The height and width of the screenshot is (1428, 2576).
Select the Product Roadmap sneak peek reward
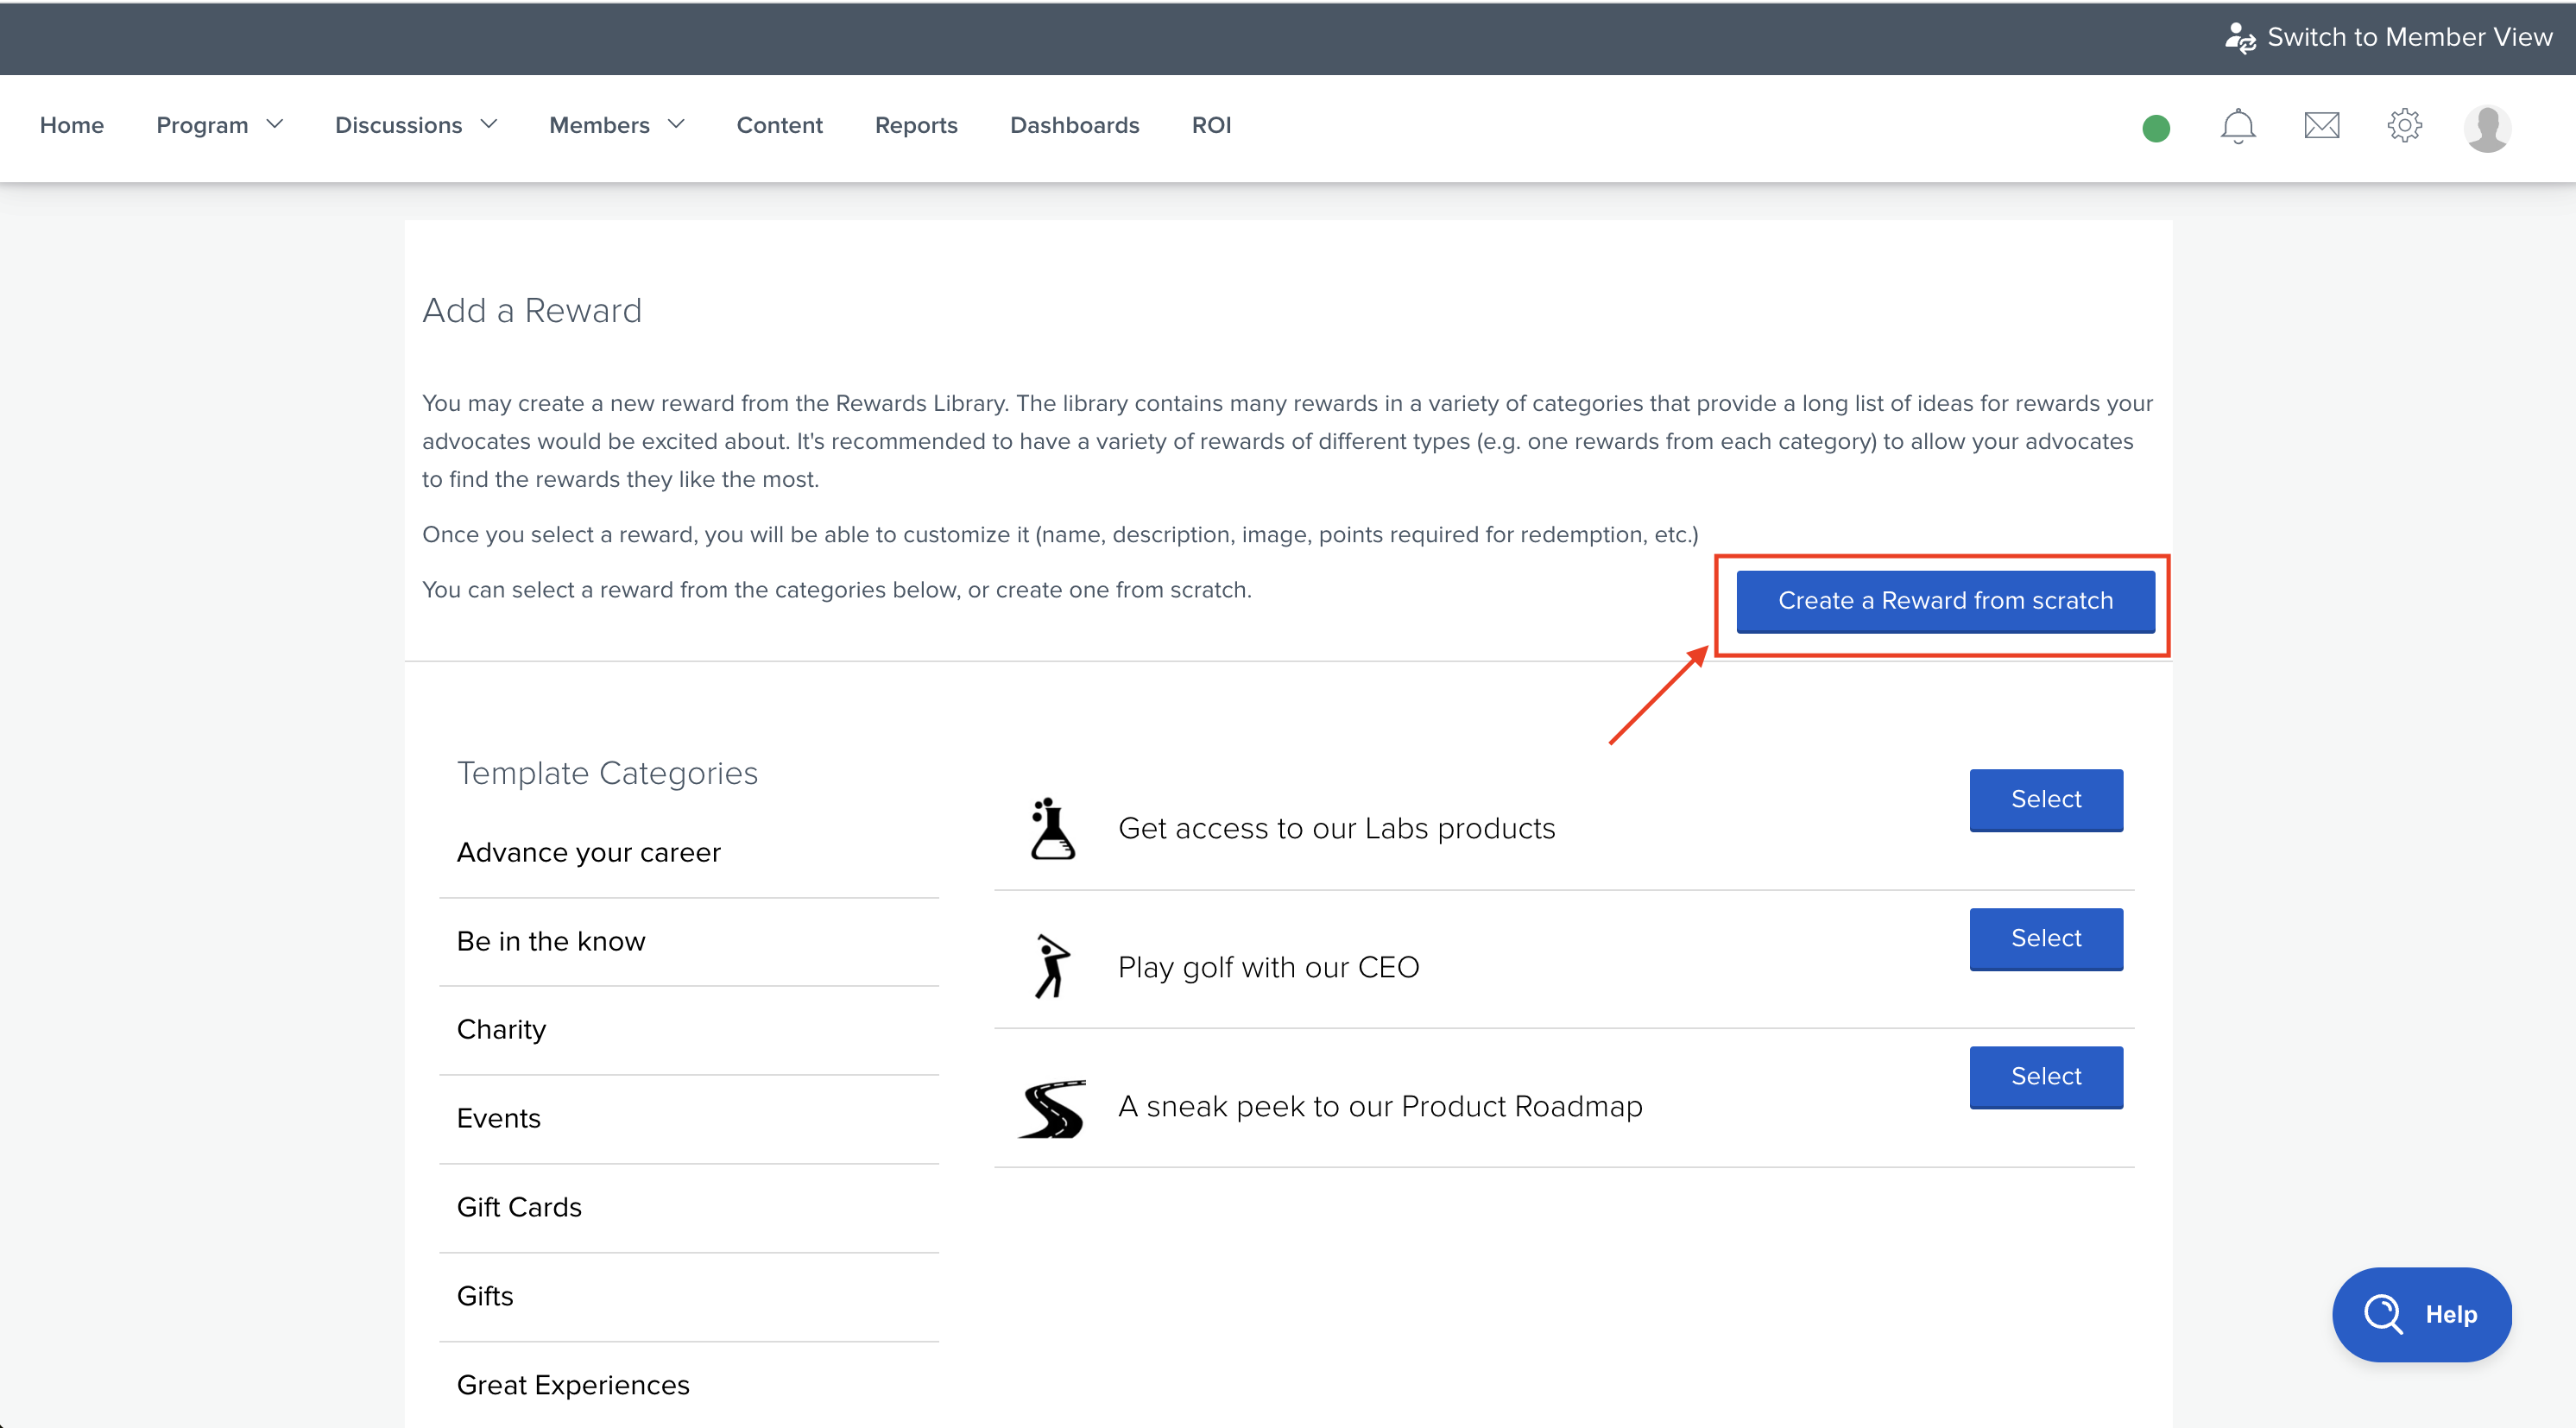point(2046,1076)
